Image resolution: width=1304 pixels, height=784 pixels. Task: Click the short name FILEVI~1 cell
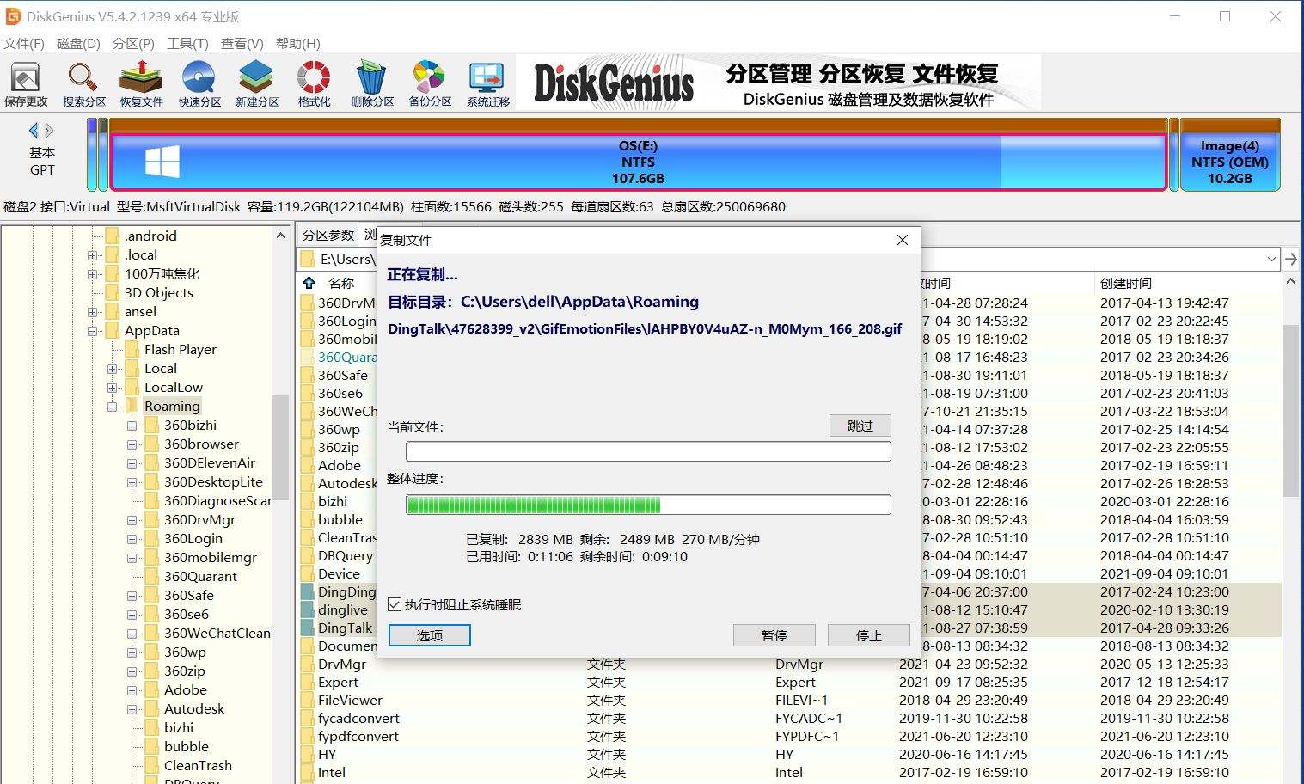pos(801,700)
